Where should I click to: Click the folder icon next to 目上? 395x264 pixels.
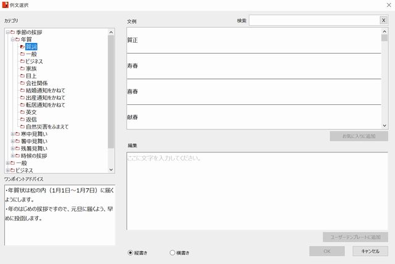(22, 76)
